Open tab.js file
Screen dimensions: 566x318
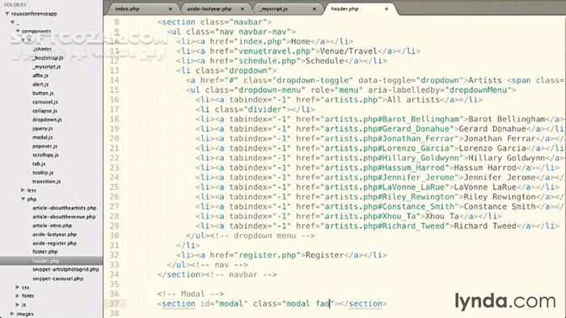tap(39, 164)
